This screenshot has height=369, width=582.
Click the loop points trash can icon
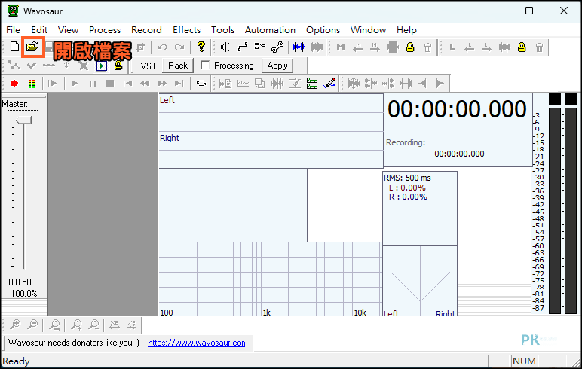coord(539,47)
